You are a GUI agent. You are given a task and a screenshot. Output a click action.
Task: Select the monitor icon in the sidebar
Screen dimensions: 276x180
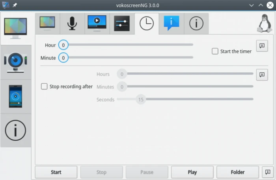(x=16, y=28)
